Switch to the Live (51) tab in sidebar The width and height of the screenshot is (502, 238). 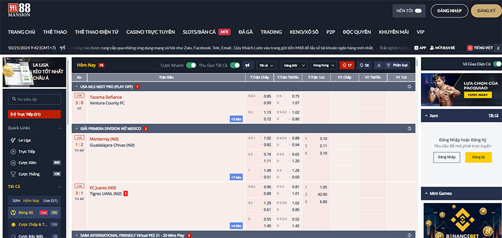tap(50, 200)
